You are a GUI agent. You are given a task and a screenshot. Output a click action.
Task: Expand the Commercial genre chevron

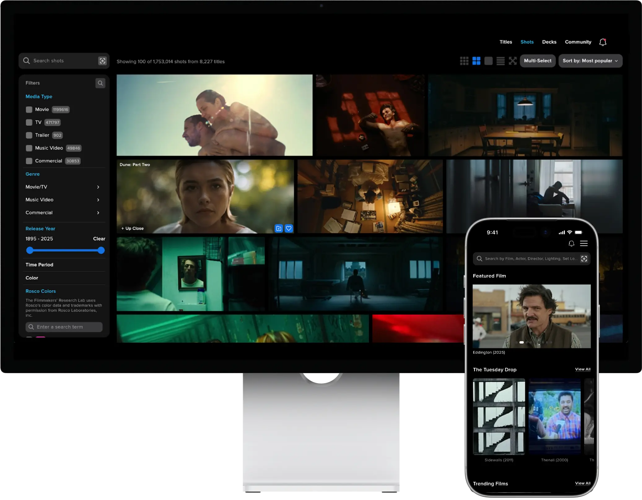pos(98,213)
